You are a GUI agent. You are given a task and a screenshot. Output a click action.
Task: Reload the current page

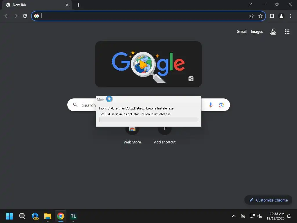pyautogui.click(x=25, y=16)
